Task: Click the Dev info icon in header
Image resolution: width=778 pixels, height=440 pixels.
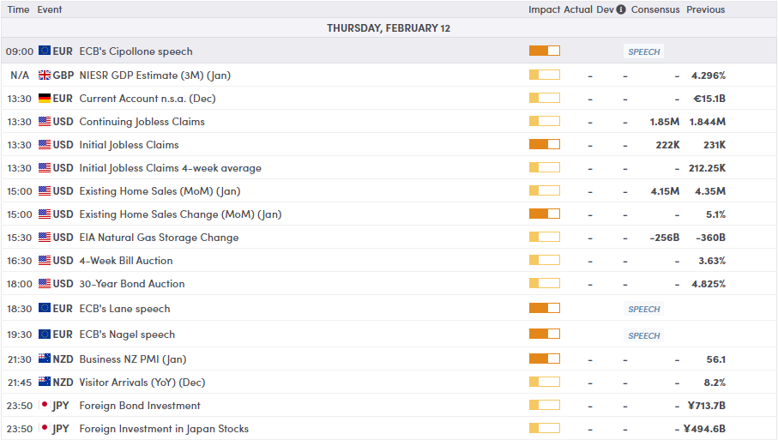Action: click(621, 9)
